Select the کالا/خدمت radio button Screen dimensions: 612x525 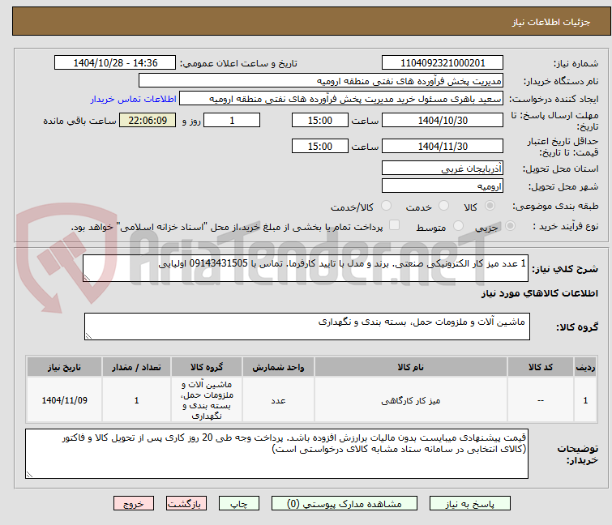coord(386,206)
